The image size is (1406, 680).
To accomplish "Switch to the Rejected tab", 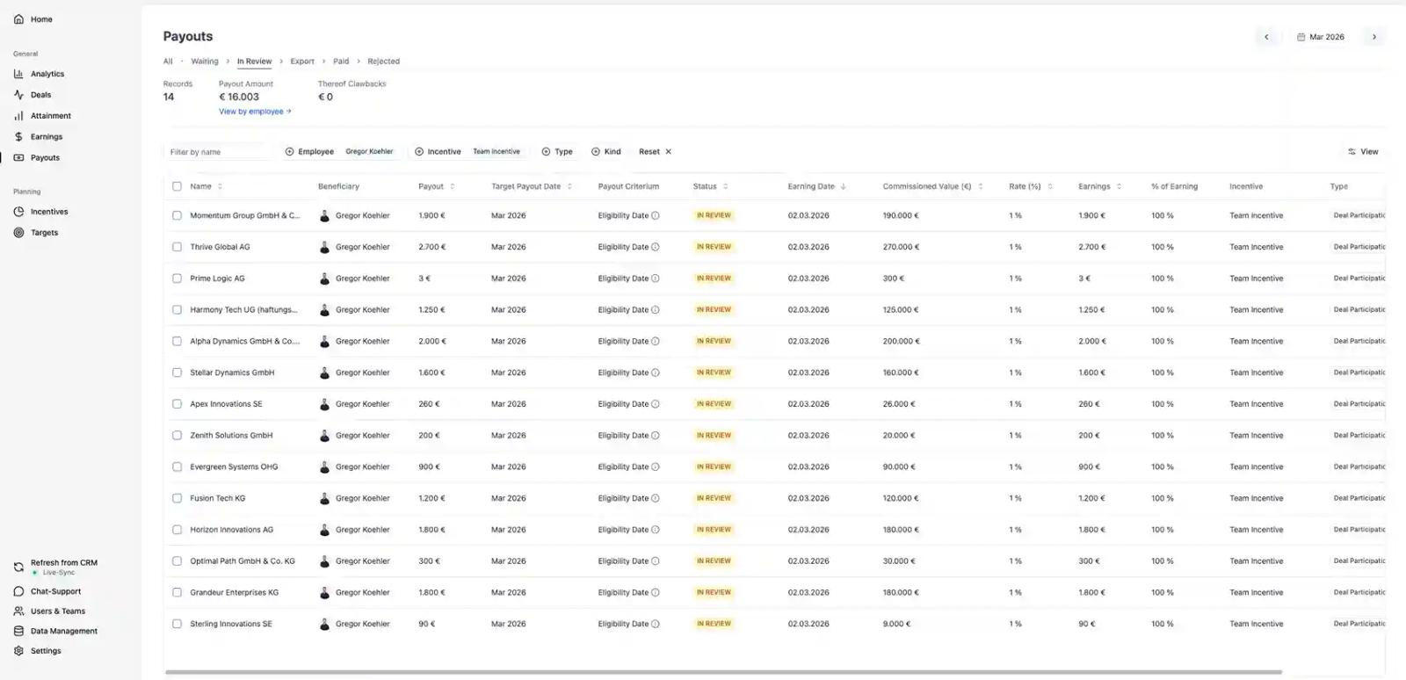I will pos(383,61).
